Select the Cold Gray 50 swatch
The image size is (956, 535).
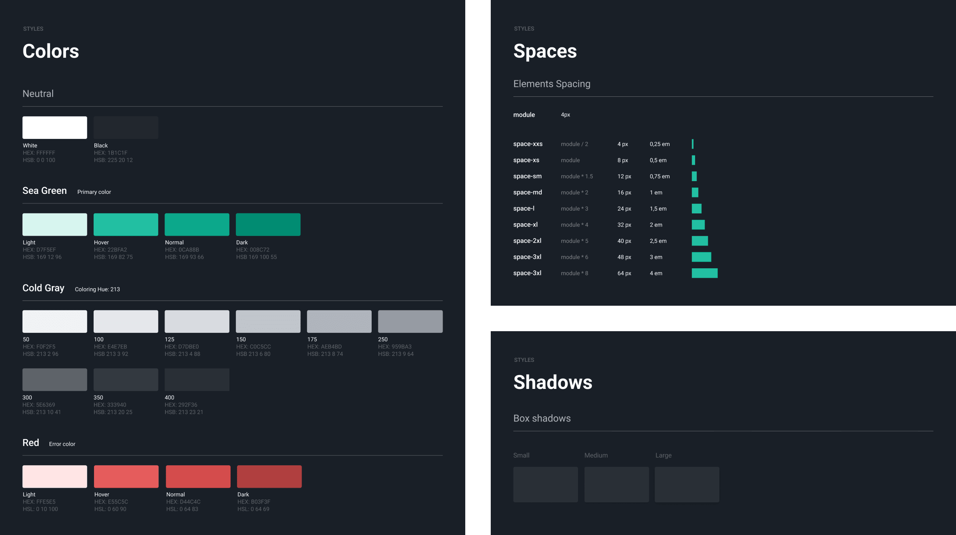[55, 321]
